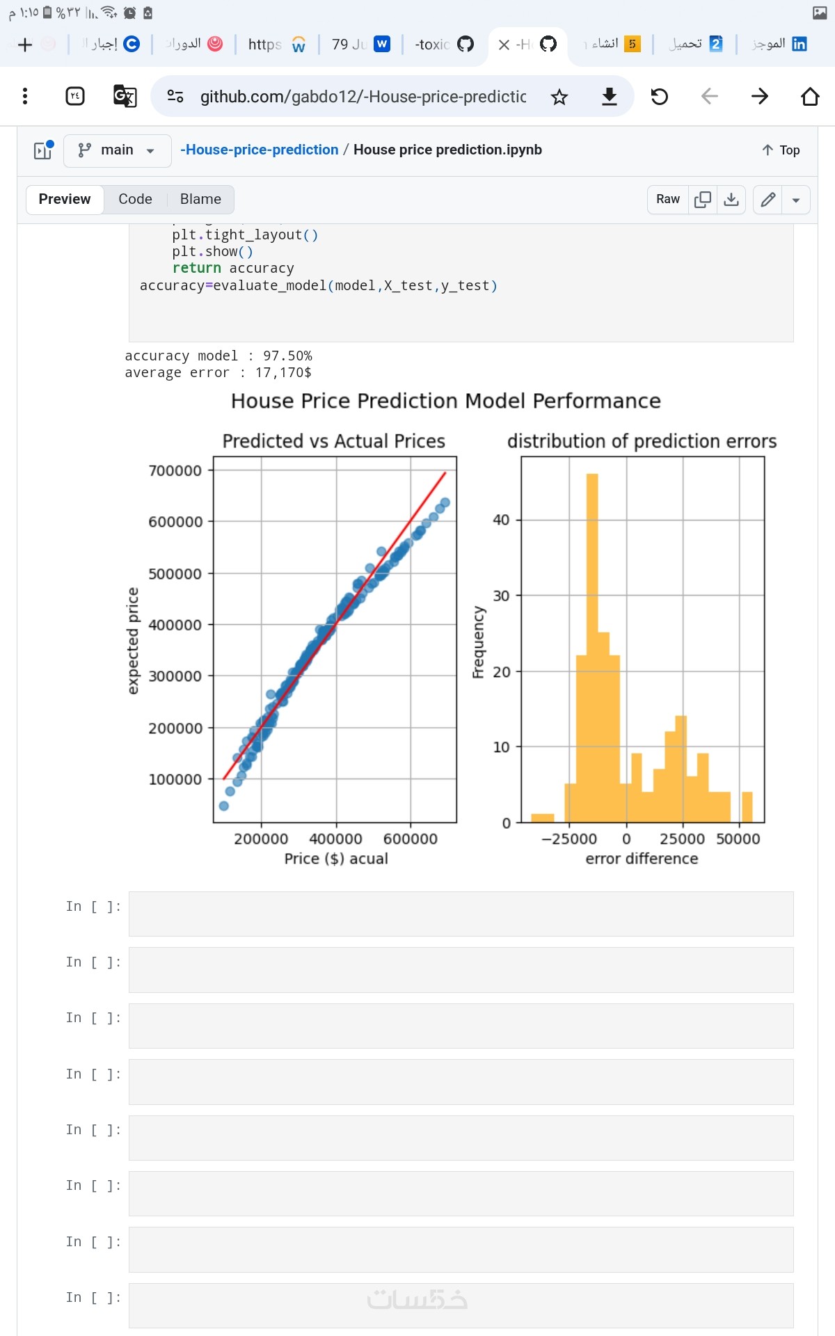
Task: Select the Preview view tab
Action: (x=65, y=199)
